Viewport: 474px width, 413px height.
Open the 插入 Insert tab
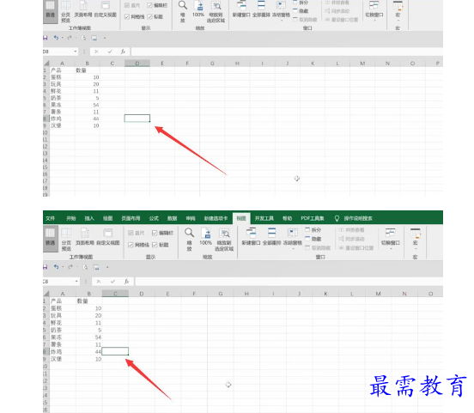(89, 218)
